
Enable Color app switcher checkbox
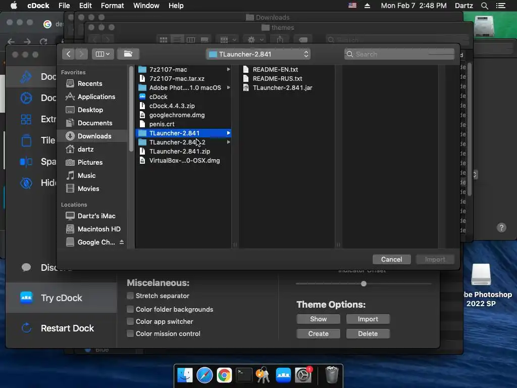tap(130, 321)
